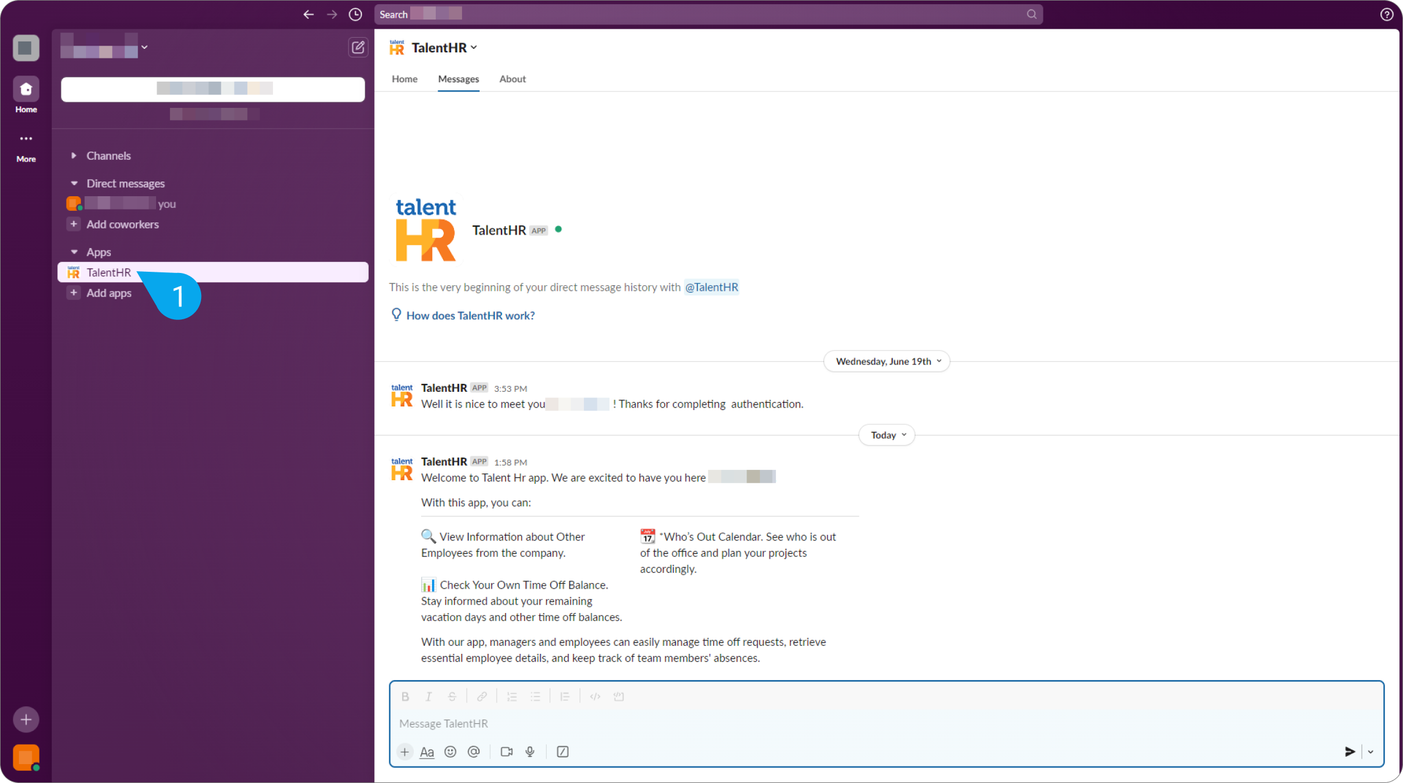Insert a link in the message

482,696
